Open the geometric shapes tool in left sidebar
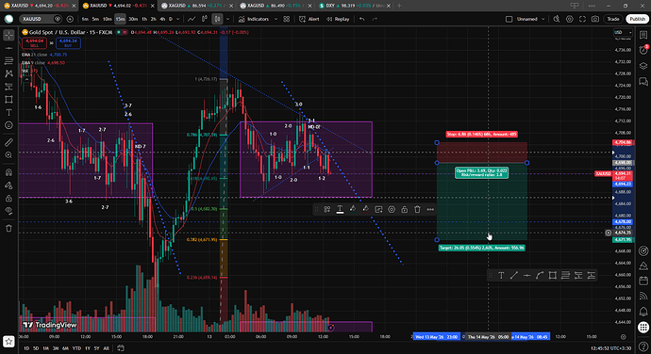Screen dimensions: 651x354 (8, 100)
